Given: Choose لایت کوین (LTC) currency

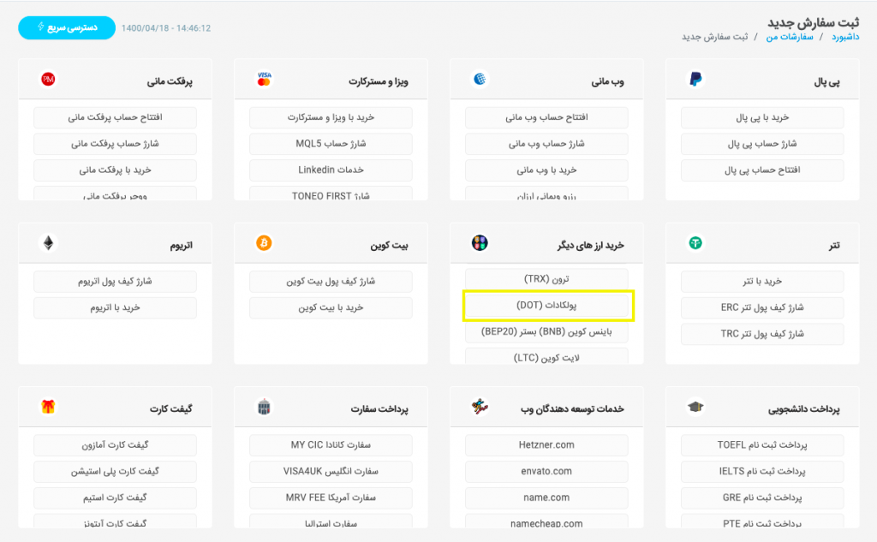Looking at the screenshot, I should point(546,356).
